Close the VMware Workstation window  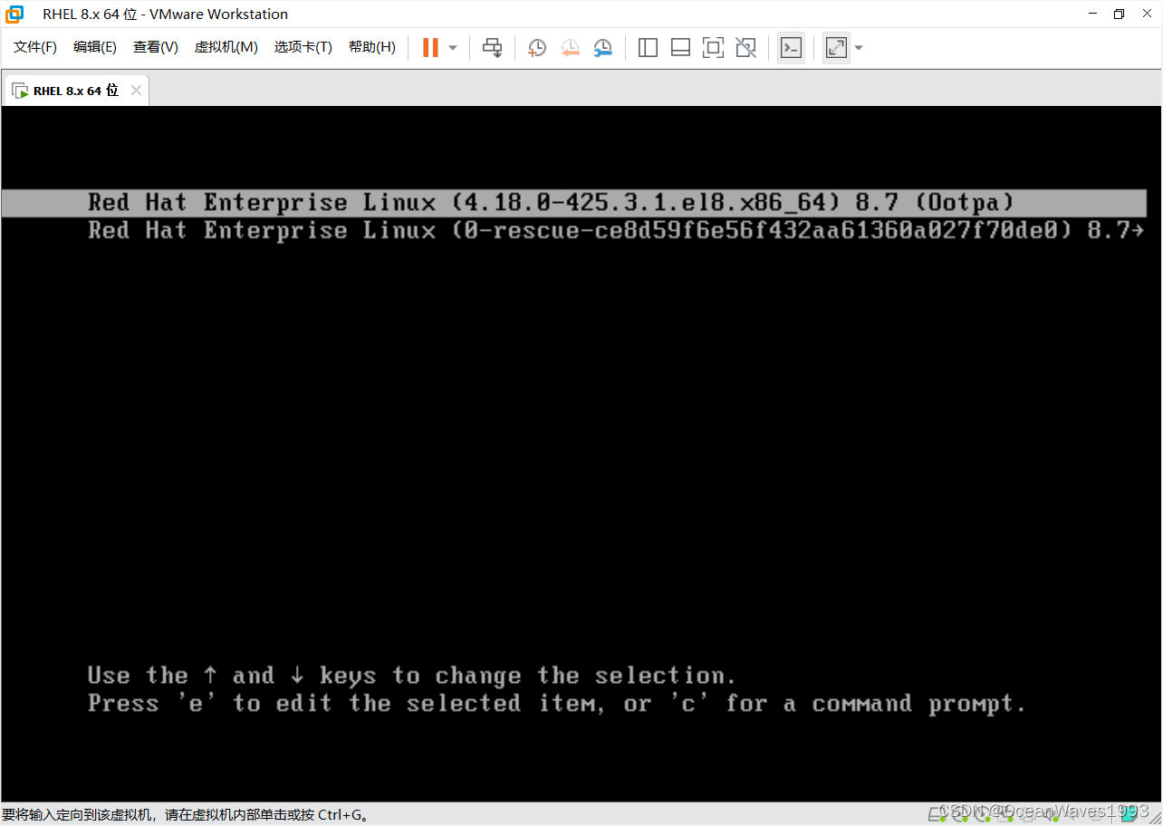1148,14
